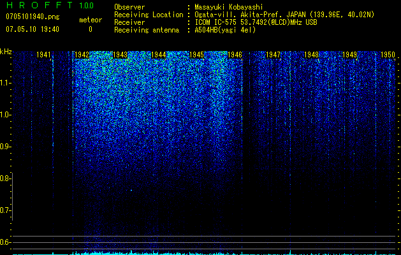Click the name Masayuki Kobayashi
401x255 pixels.
tap(229, 7)
